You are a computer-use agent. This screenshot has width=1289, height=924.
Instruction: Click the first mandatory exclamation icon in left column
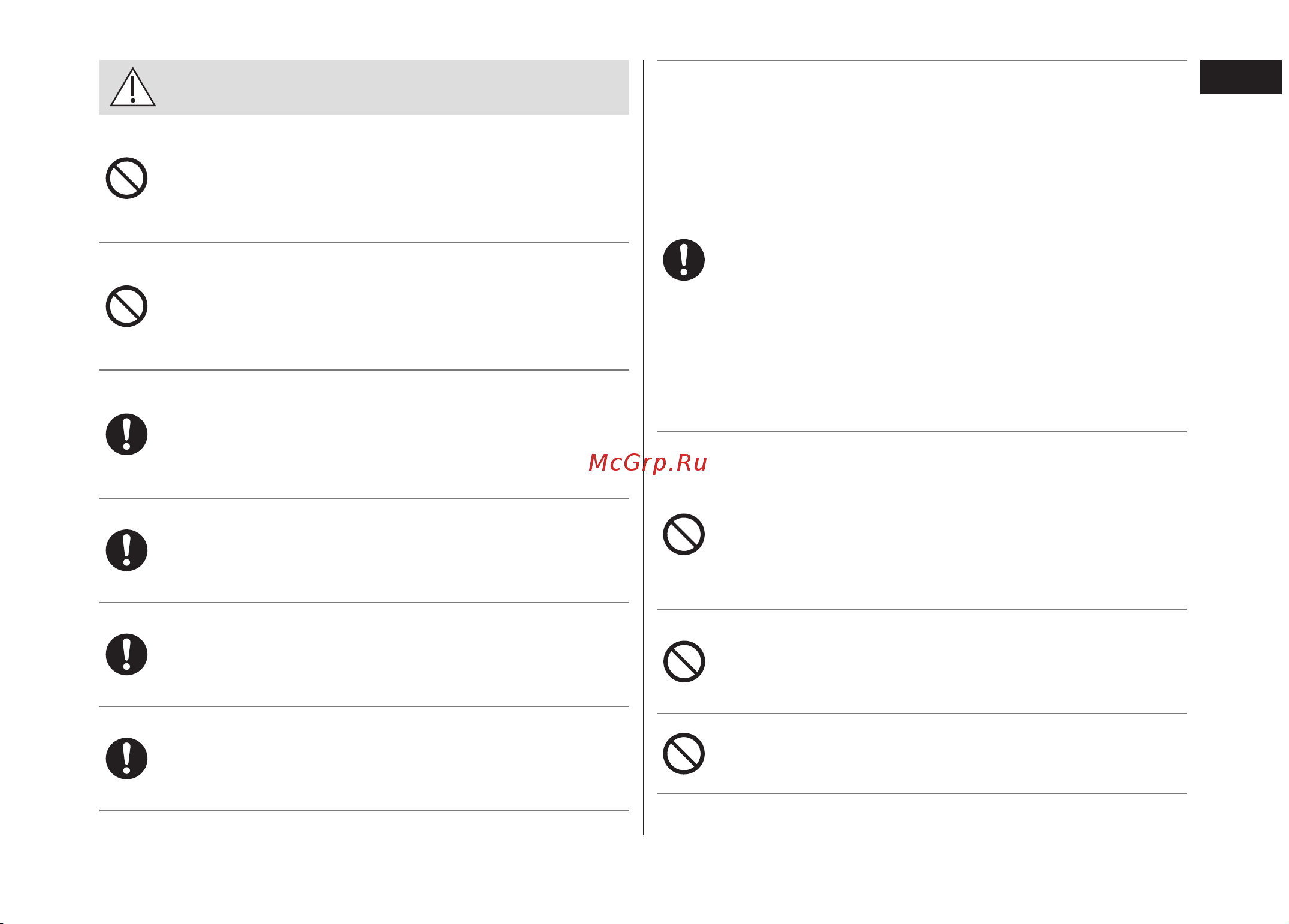click(x=127, y=435)
